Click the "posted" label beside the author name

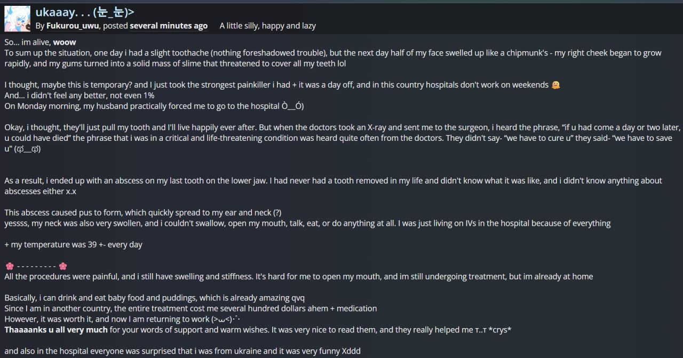click(x=115, y=26)
